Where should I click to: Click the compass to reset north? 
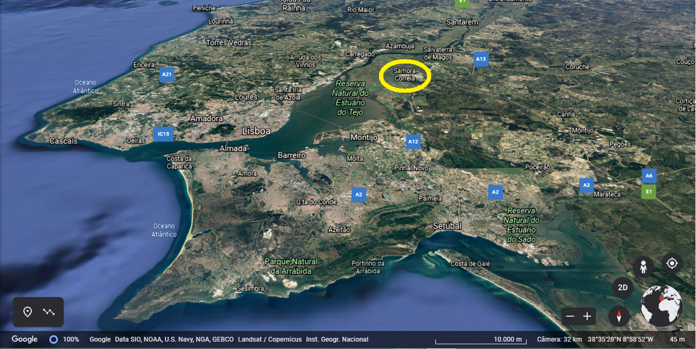pyautogui.click(x=619, y=317)
